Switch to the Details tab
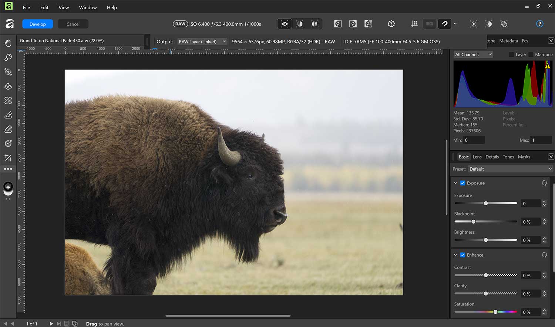Image resolution: width=555 pixels, height=327 pixels. point(492,157)
